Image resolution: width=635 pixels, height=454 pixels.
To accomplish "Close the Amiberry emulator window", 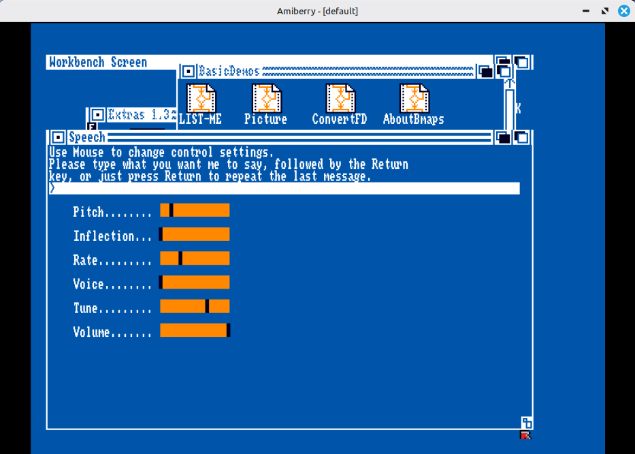I will click(624, 11).
